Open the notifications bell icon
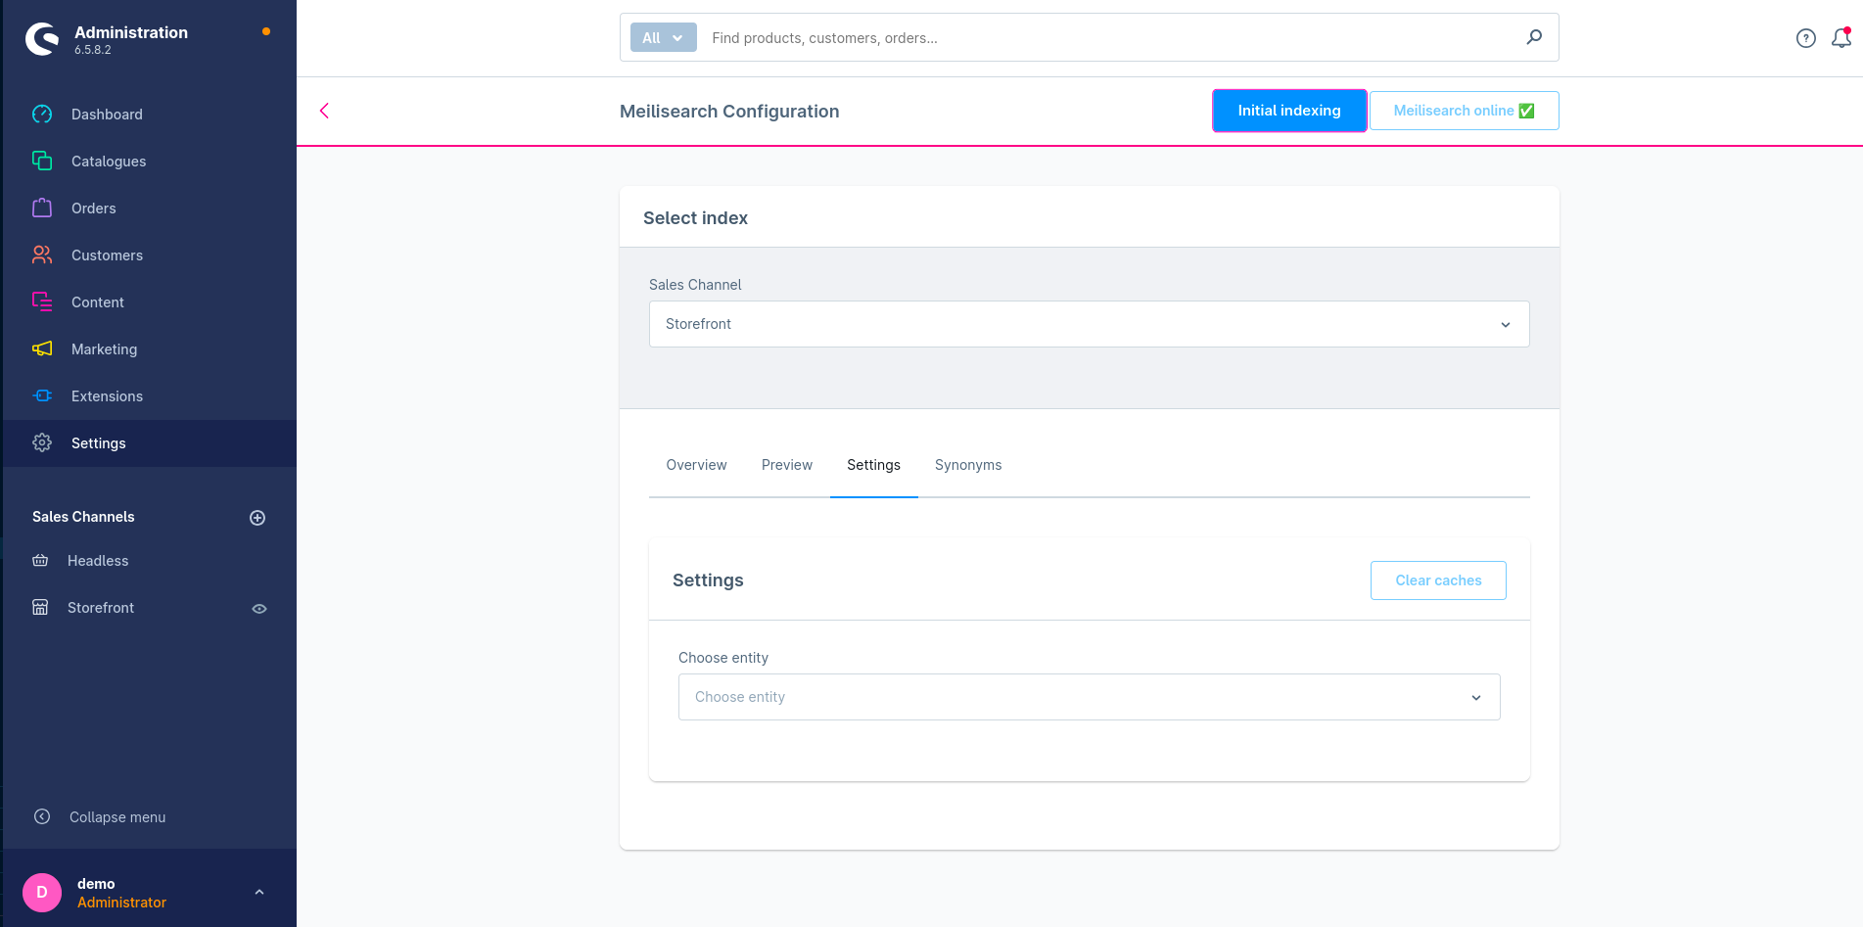The width and height of the screenshot is (1863, 927). point(1841,38)
